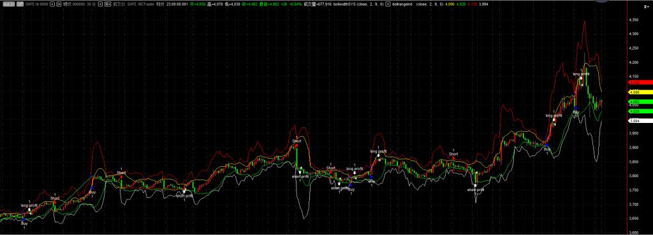Viewport: 653px width, 235px height.
Task: Click the green 4,062 last price tag
Action: 640,102
